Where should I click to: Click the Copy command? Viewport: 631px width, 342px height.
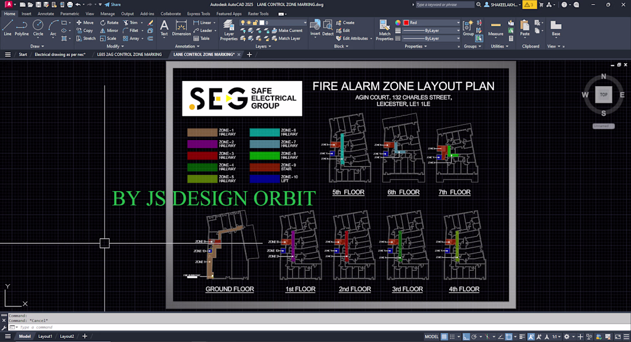click(x=84, y=30)
